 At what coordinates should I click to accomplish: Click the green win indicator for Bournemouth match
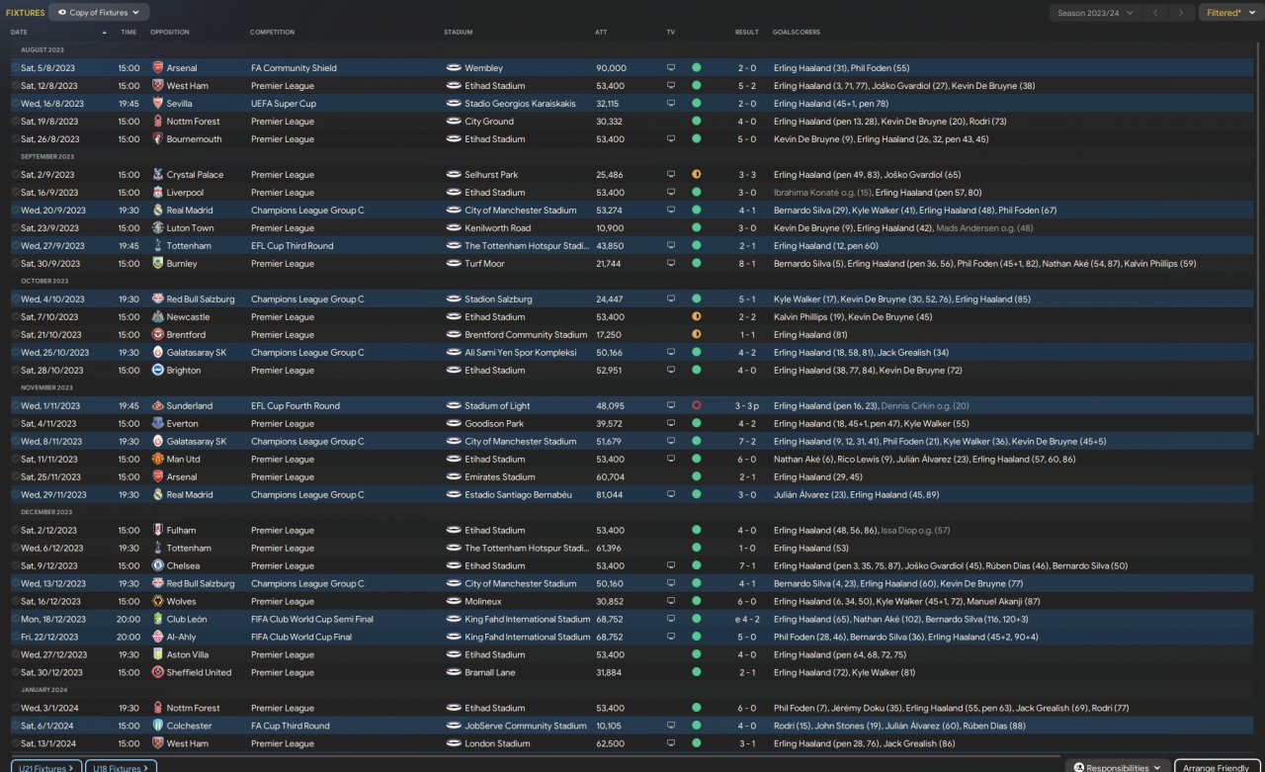697,139
